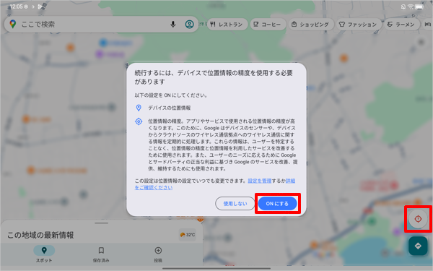Screen dimensions: 433x271
Task: Select the ファッション category chip
Action: 359,25
